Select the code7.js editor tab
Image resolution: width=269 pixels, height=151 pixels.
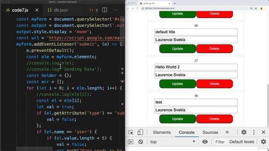(x=17, y=10)
